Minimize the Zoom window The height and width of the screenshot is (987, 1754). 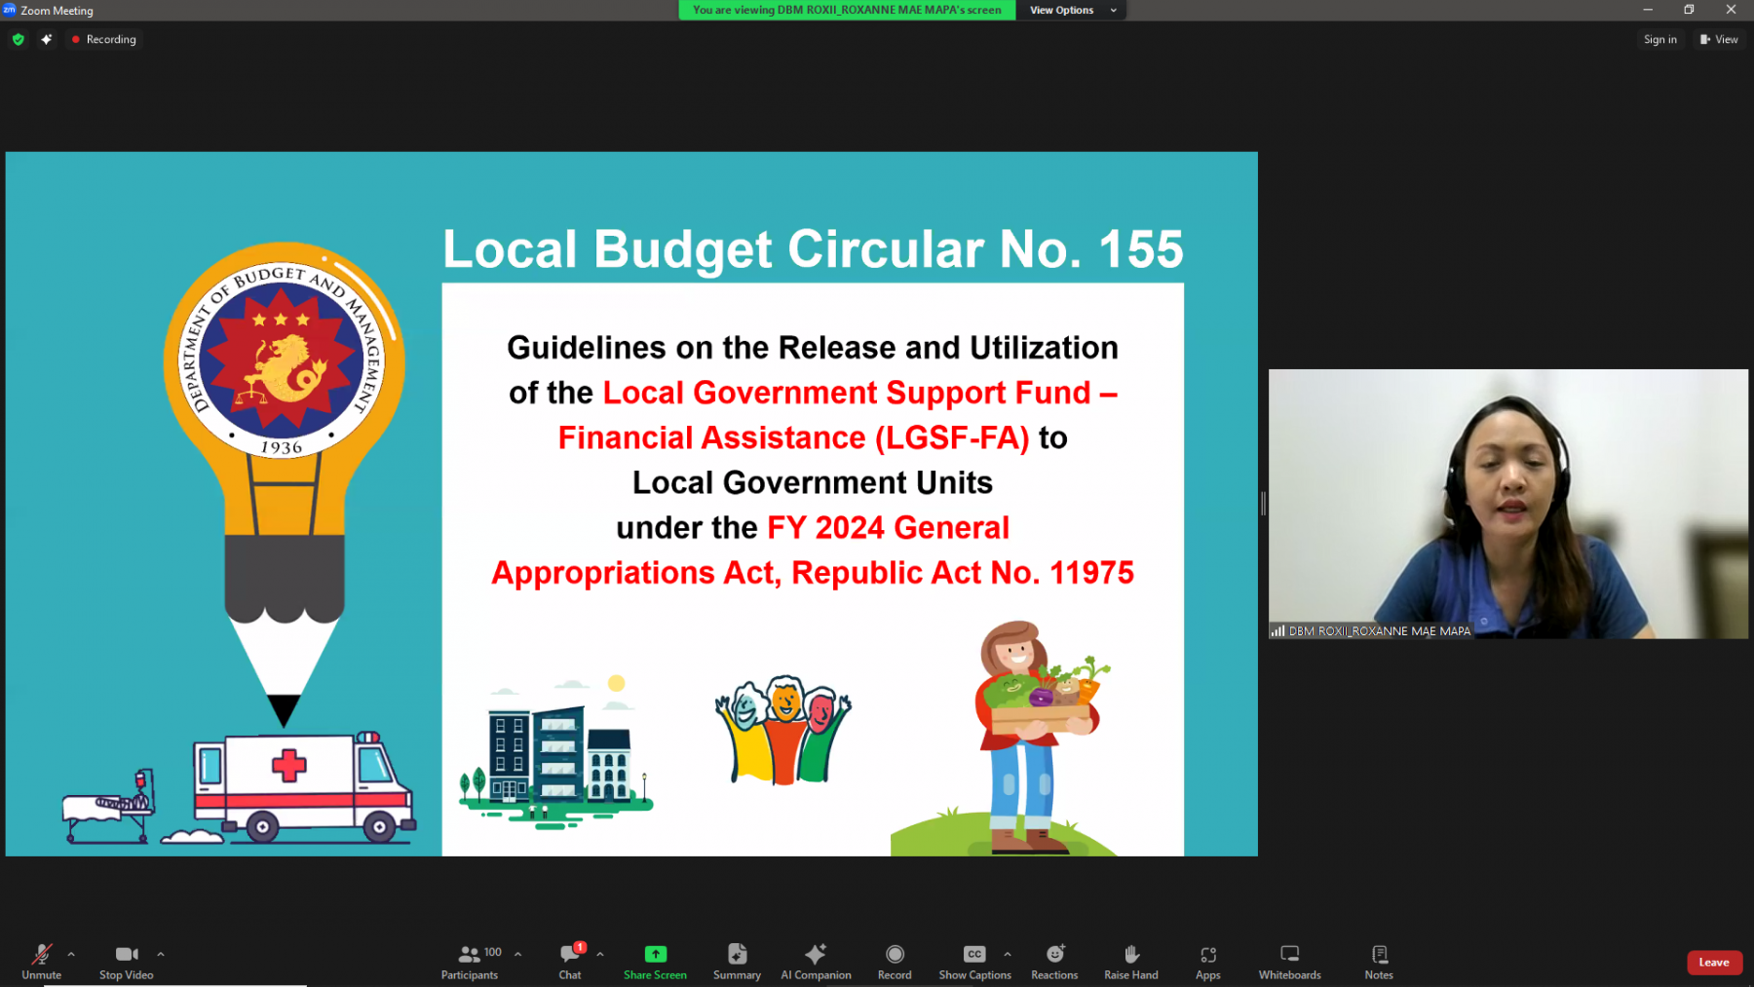[x=1648, y=10]
